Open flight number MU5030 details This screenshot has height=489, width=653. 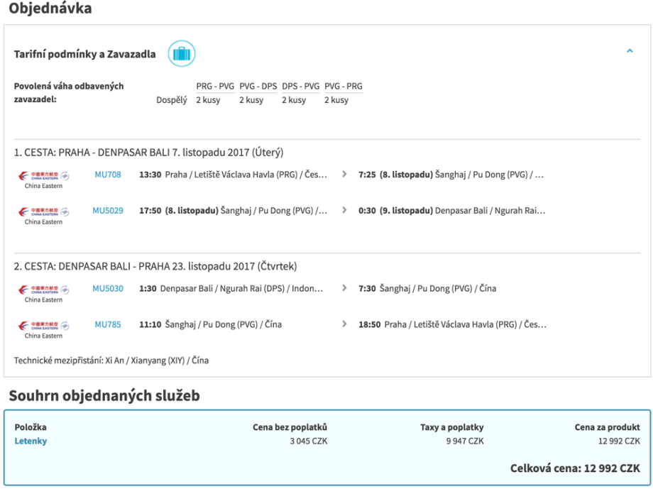pos(108,289)
